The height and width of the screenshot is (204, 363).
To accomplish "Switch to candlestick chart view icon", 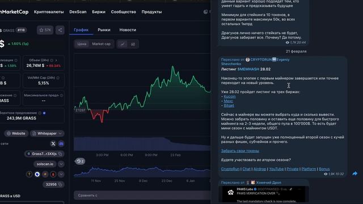I will (x=133, y=44).
